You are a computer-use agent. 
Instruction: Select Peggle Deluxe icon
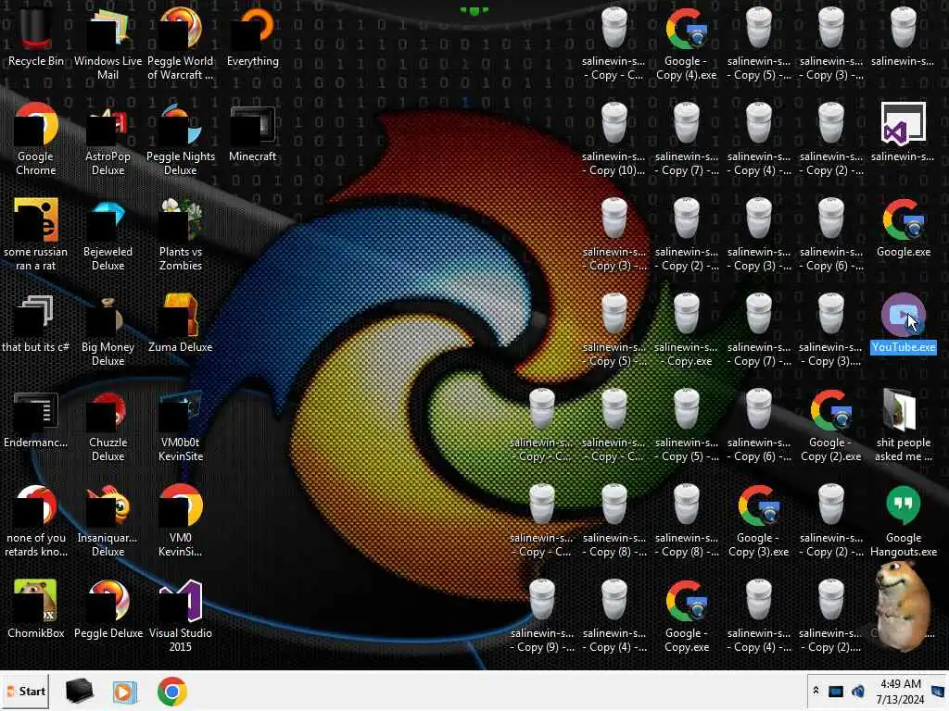(x=108, y=609)
